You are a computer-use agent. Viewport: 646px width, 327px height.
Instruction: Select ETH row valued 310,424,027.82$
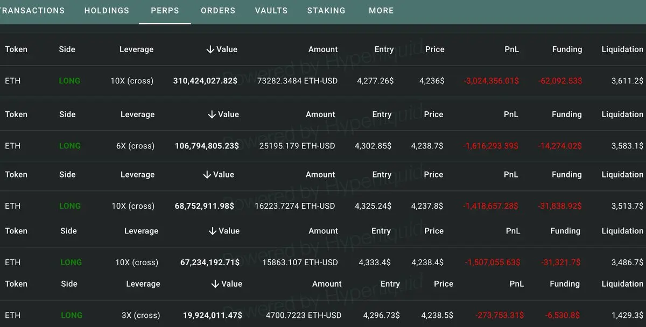[x=323, y=81]
